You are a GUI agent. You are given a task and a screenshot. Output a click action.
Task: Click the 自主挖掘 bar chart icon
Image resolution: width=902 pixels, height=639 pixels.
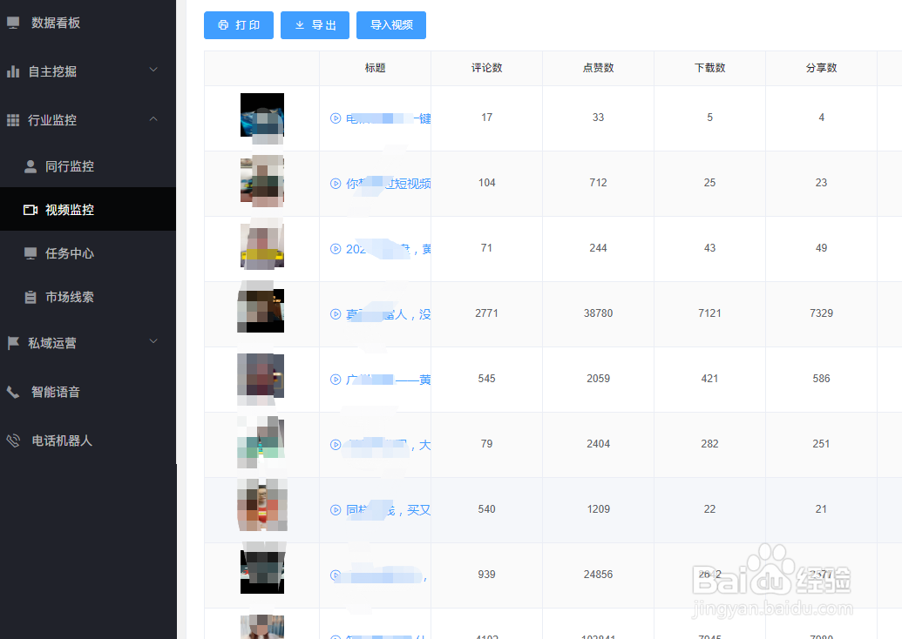point(13,71)
